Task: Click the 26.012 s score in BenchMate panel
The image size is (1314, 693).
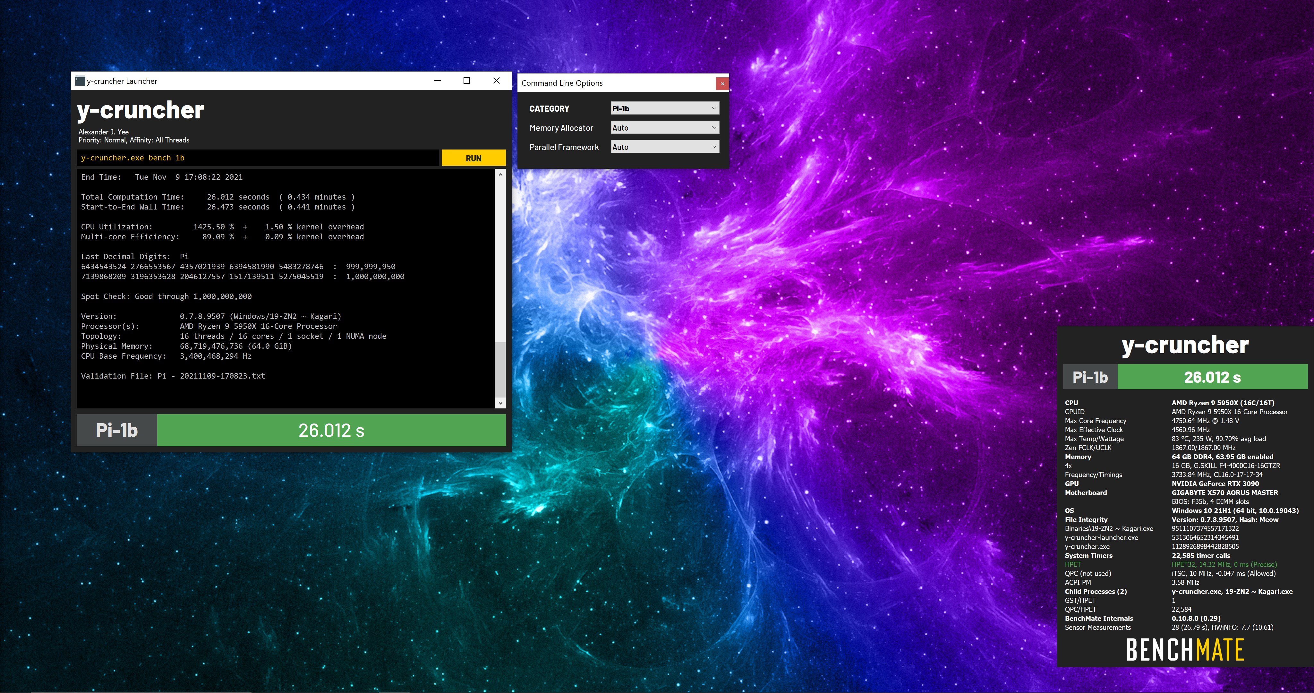Action: [1212, 377]
